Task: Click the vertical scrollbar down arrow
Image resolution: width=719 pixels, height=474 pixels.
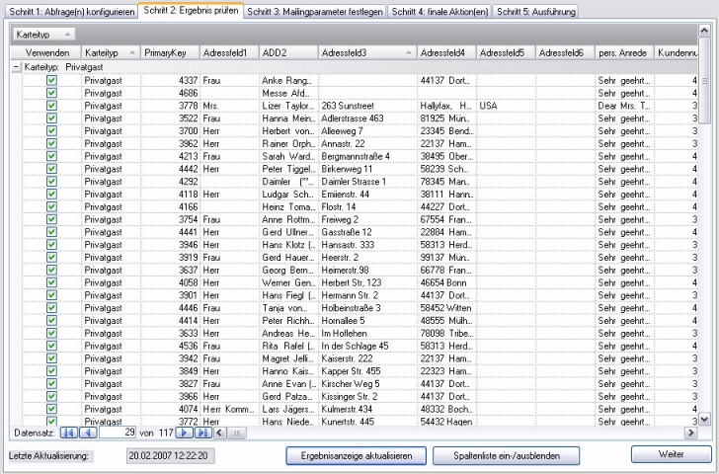Action: (704, 419)
